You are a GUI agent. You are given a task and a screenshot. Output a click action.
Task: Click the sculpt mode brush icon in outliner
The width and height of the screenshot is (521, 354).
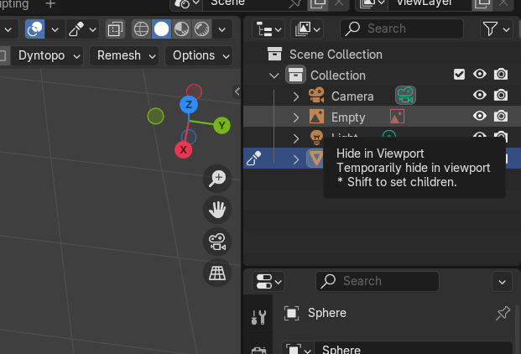point(253,158)
